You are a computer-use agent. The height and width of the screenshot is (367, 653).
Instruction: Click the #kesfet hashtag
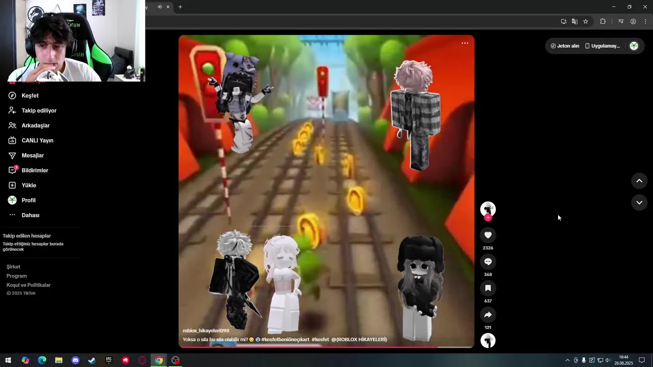pos(320,339)
